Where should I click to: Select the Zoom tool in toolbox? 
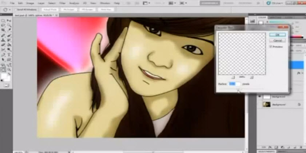pos(9,70)
